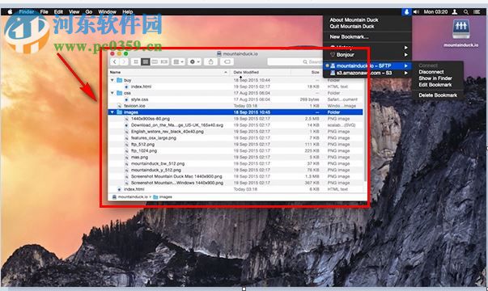The width and height of the screenshot is (488, 291).
Task: Click the user account icon in menu bar
Action: (455, 12)
